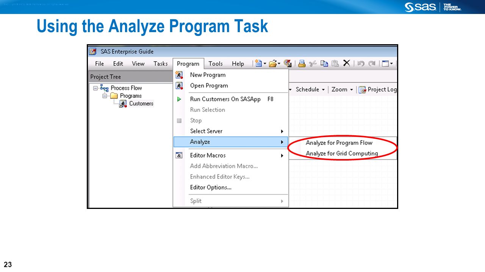The height and width of the screenshot is (272, 485).
Task: Open the Zoom dropdown
Action: pos(342,90)
